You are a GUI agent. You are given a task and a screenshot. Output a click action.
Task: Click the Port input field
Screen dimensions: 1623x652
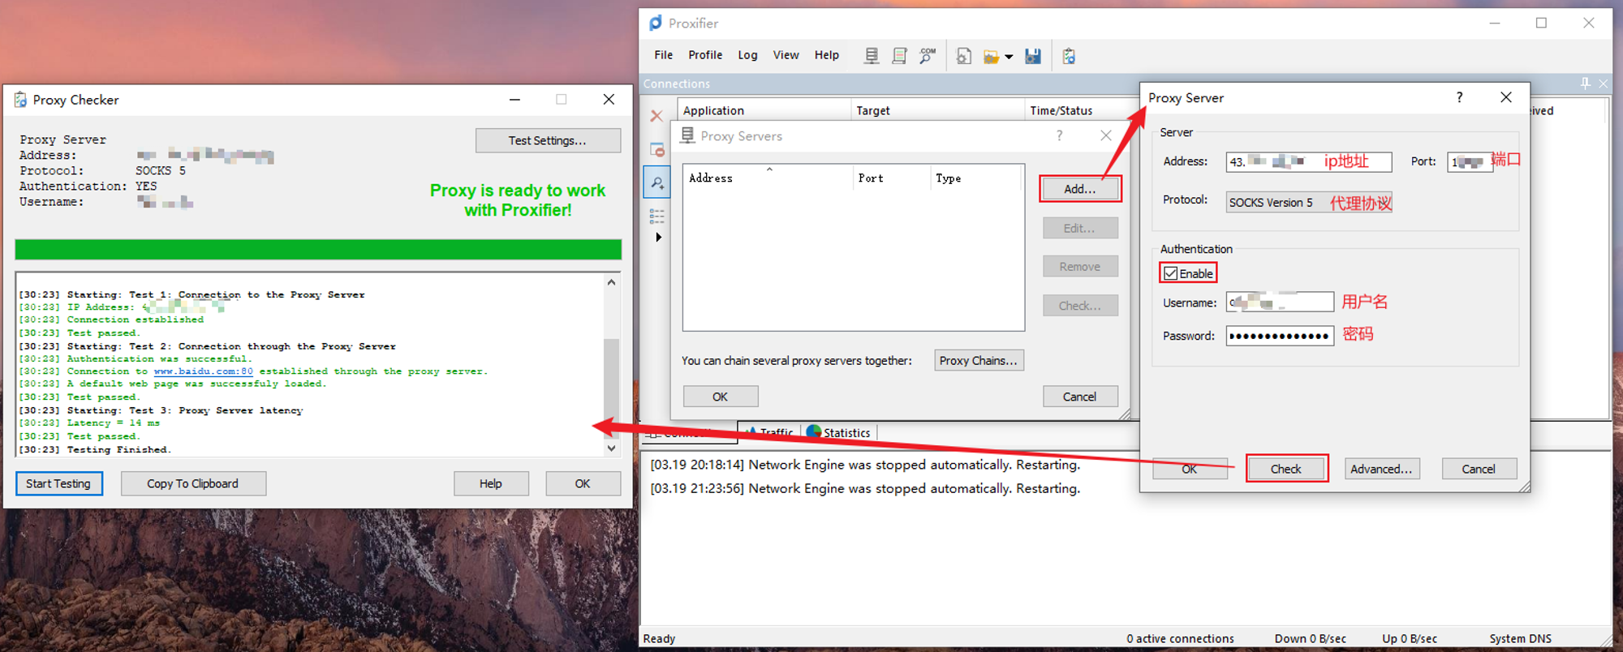click(x=1469, y=161)
